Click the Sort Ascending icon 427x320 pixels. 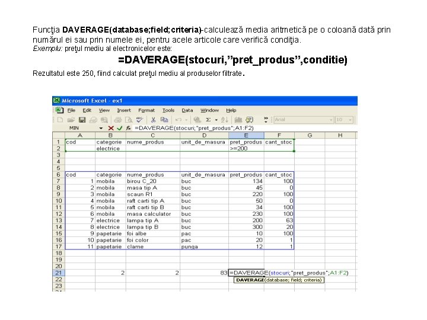(224, 120)
